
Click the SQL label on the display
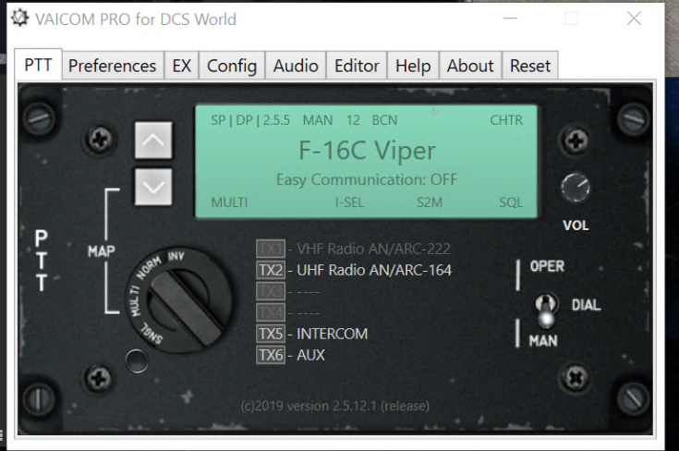[511, 202]
